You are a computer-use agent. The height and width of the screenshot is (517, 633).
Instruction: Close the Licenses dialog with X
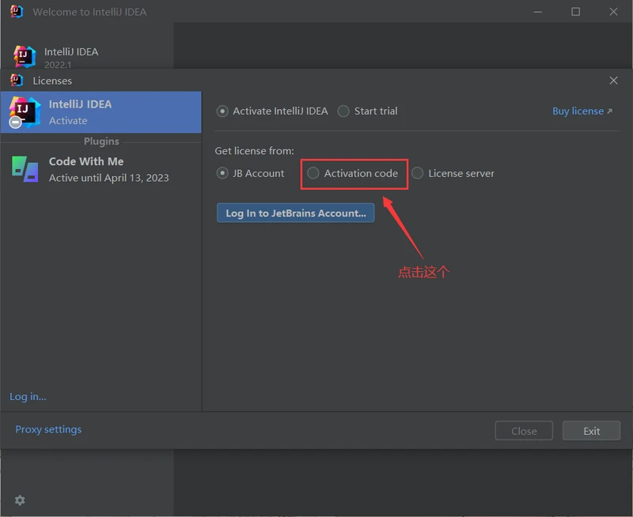pyautogui.click(x=613, y=81)
